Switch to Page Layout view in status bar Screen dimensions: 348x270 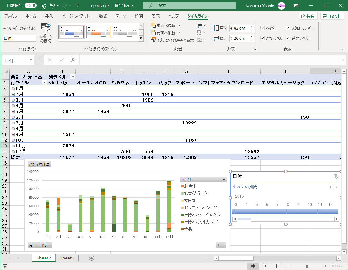click(266, 266)
